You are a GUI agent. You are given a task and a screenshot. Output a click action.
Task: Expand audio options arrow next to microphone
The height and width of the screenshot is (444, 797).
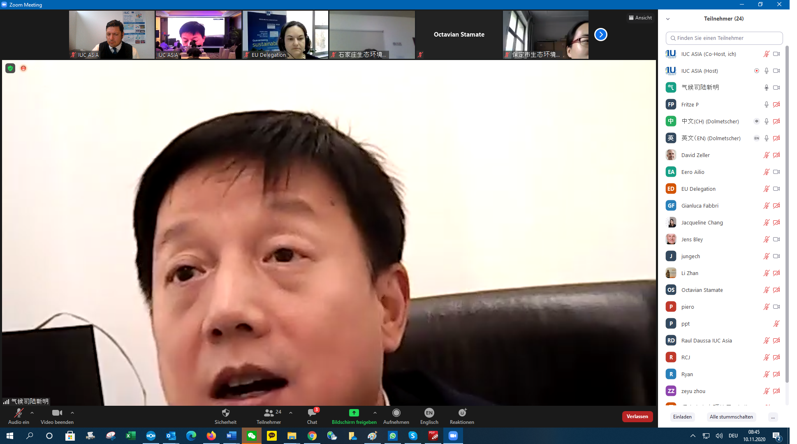click(32, 413)
